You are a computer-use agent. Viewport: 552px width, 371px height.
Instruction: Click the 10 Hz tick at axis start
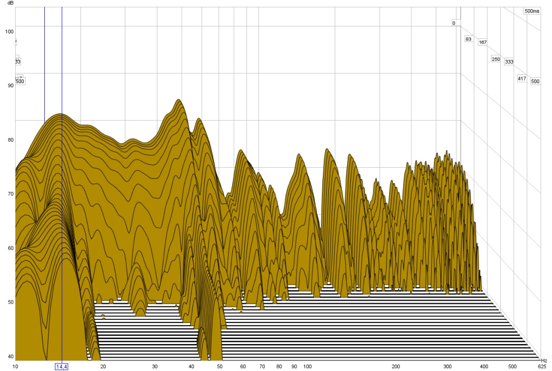coord(16,367)
